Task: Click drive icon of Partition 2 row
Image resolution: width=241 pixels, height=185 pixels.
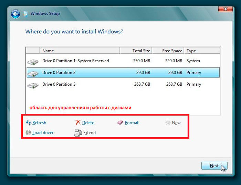Action: pos(33,74)
